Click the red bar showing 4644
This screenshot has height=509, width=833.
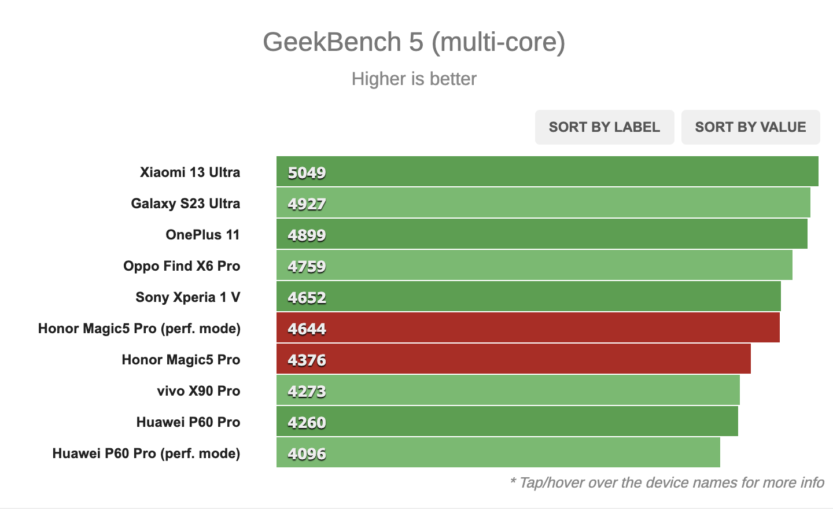pos(528,328)
